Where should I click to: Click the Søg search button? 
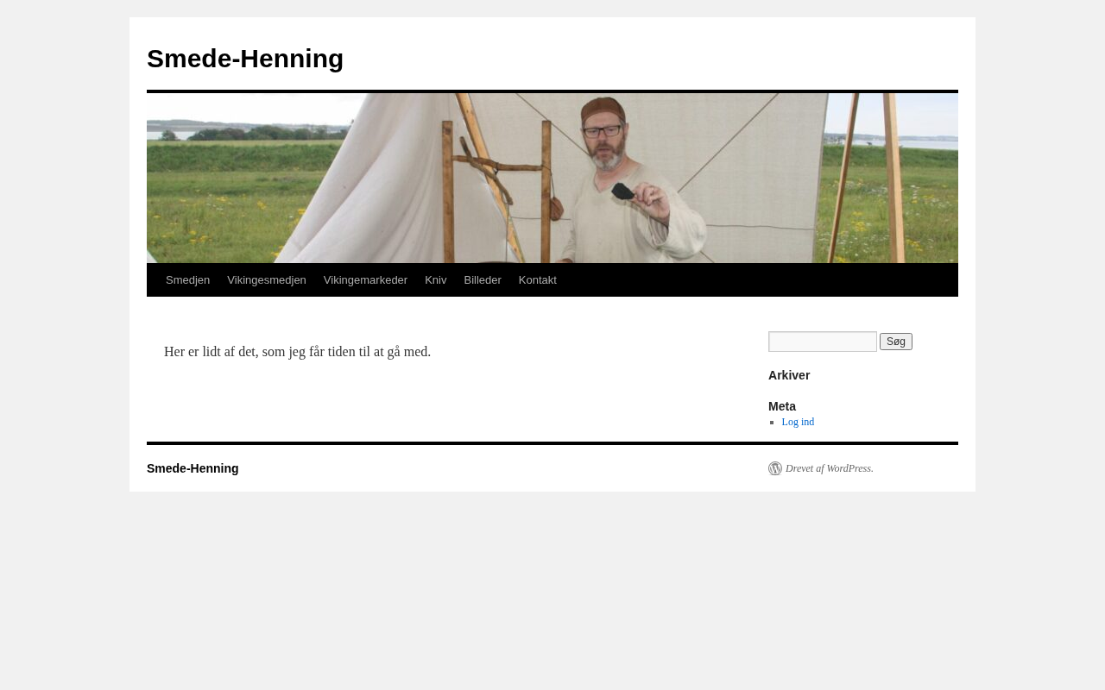896,342
